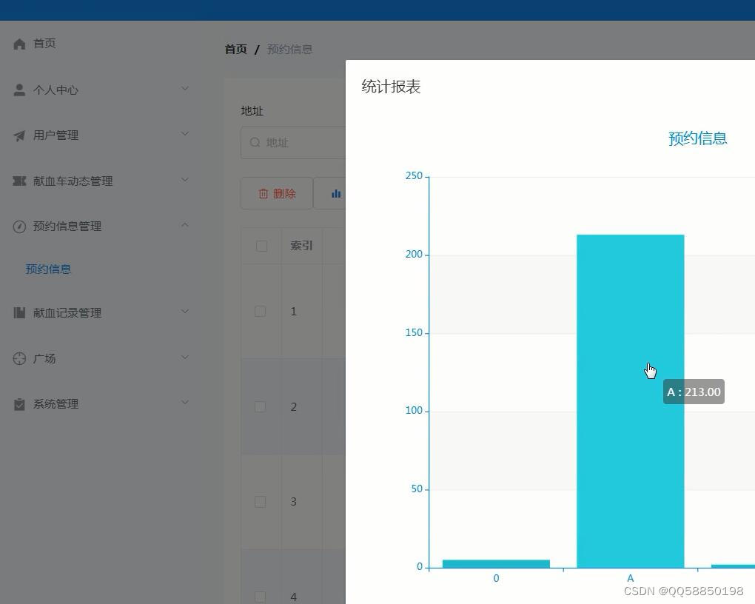755x604 pixels.
Task: Click the badge icon for 系统管理
Action: (19, 403)
